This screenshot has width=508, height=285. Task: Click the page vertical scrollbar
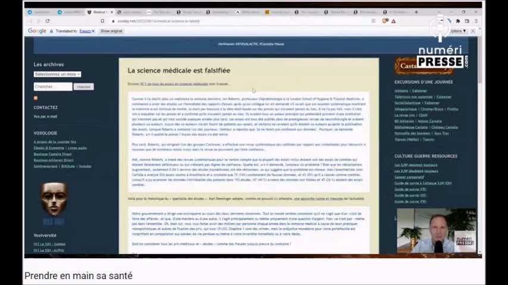[479, 60]
